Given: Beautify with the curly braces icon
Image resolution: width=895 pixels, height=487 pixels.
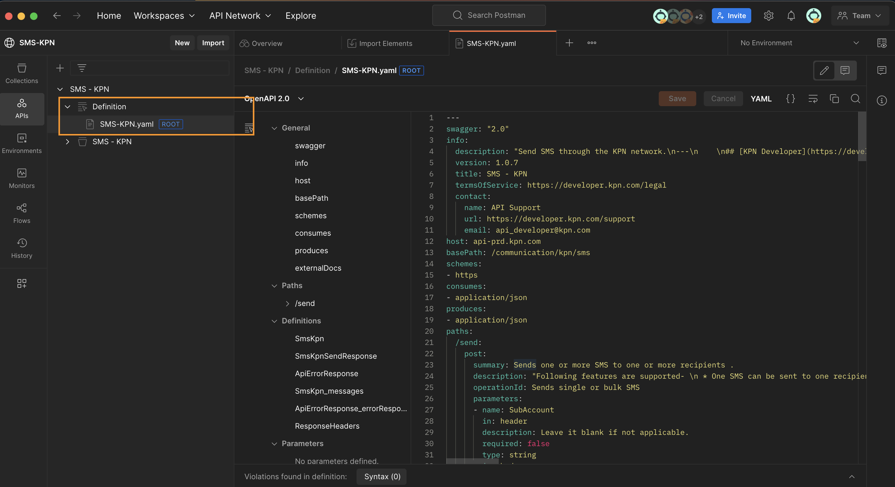Looking at the screenshot, I should pos(790,99).
